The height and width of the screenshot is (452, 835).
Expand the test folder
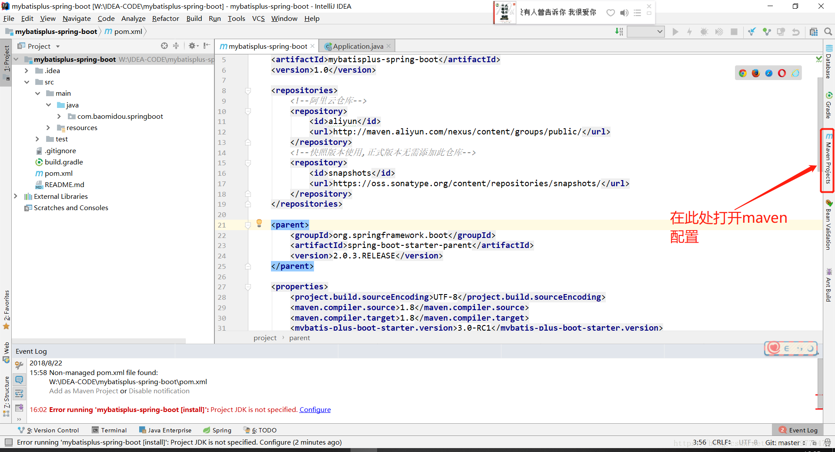37,139
